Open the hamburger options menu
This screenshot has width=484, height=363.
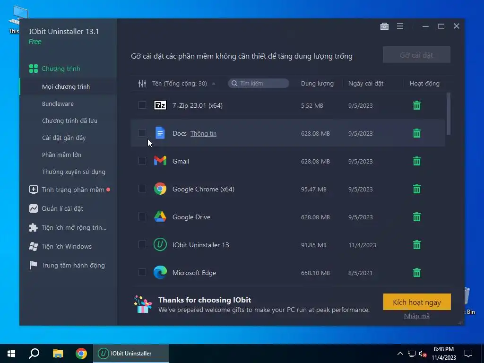pos(400,26)
